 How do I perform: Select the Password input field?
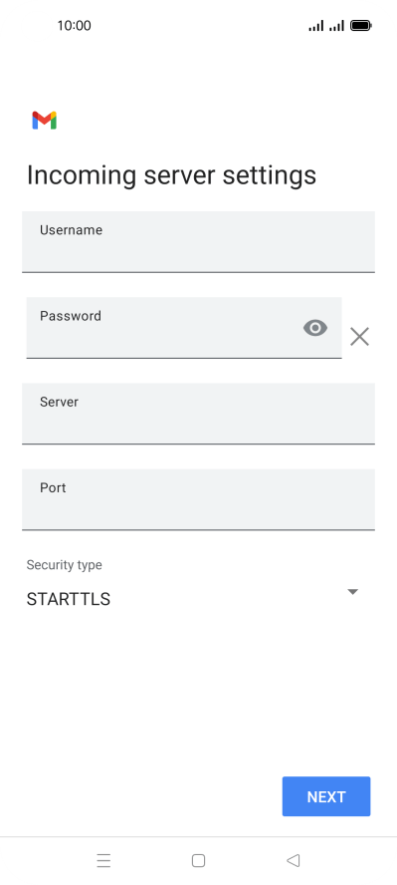point(184,328)
